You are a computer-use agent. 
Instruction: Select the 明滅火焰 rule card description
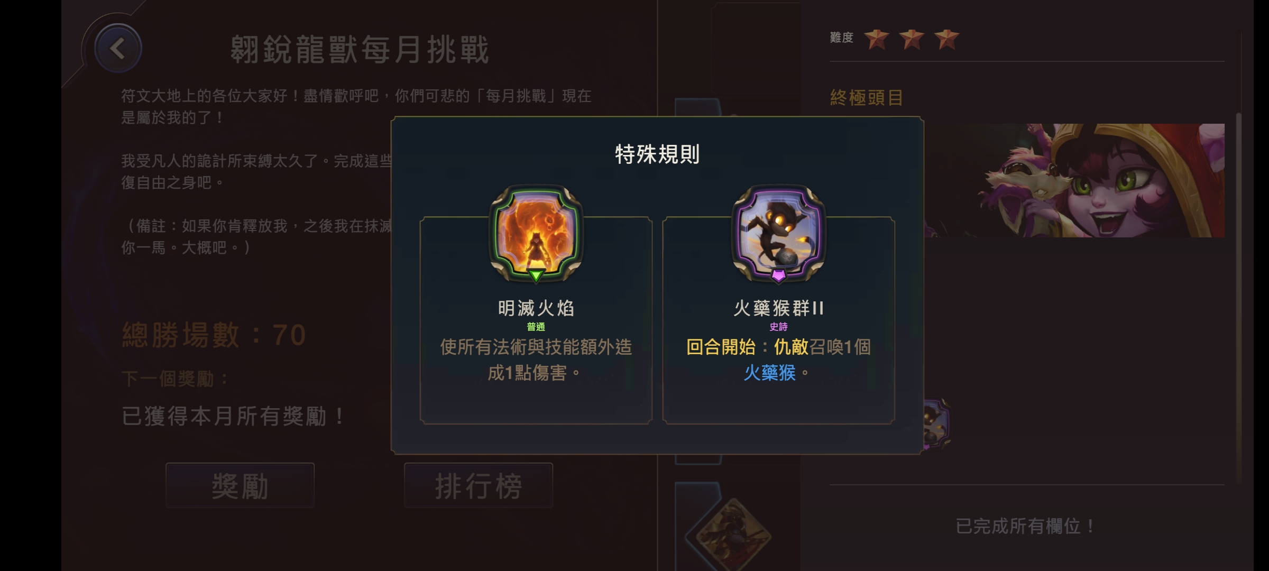(x=536, y=360)
